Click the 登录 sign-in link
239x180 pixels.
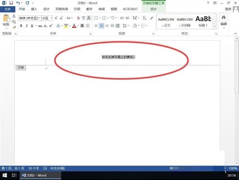pos(228,9)
